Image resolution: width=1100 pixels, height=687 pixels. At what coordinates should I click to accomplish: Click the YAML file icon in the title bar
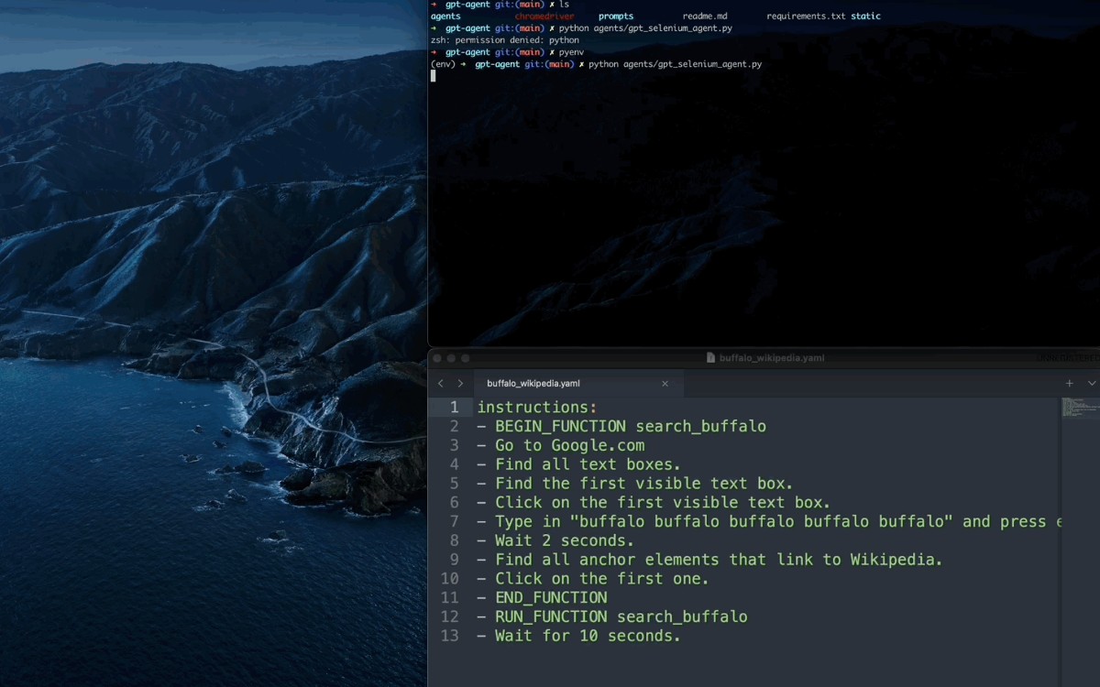point(710,358)
